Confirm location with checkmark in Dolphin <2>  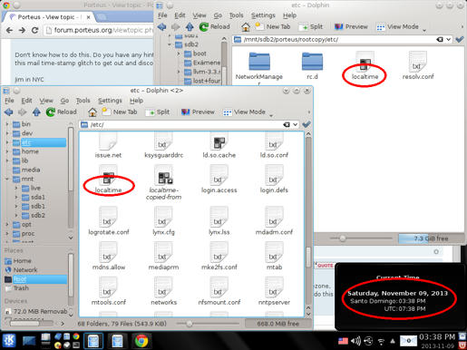(x=306, y=124)
